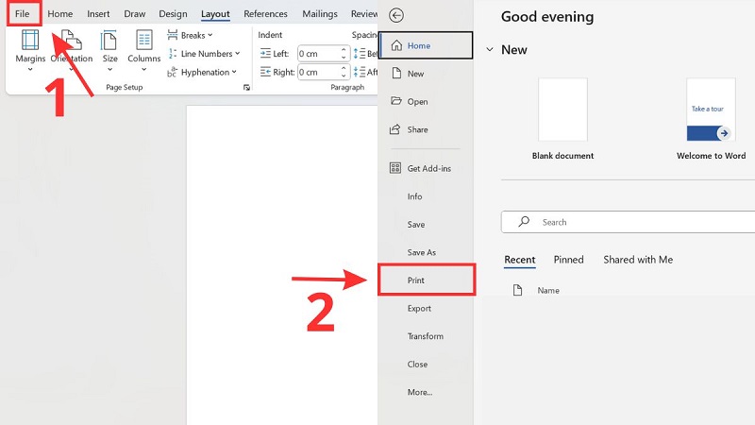Open the Blank document thumbnail
This screenshot has height=425, width=755.
pyautogui.click(x=562, y=110)
